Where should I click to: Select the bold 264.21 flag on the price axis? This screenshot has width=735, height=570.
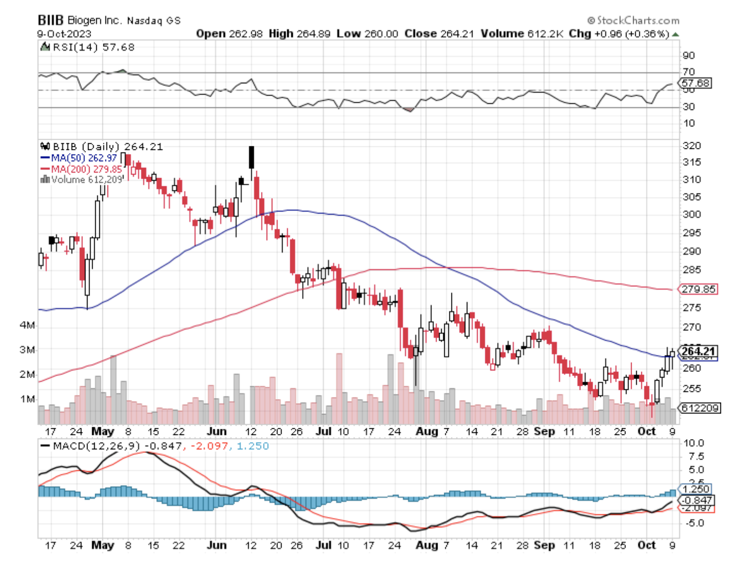click(x=698, y=351)
